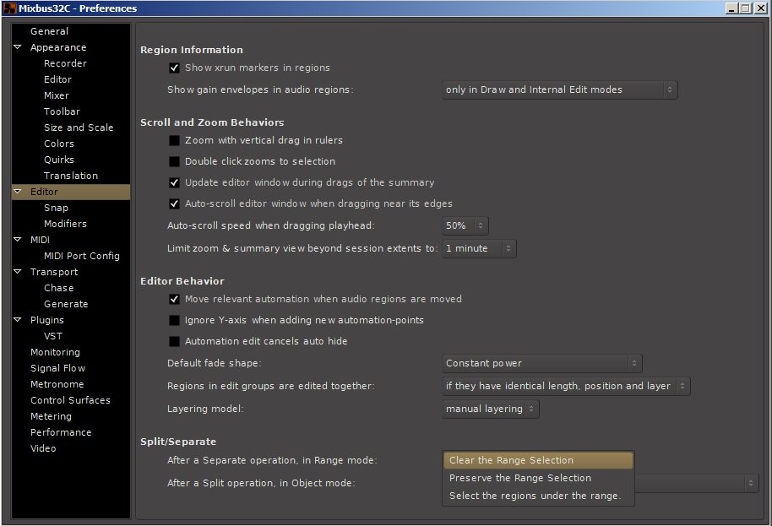Select the highlighted Editor tree item

(71, 192)
